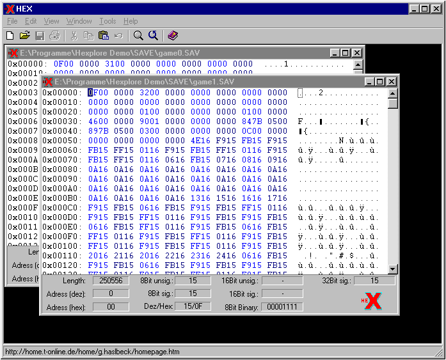Click the Length field showing 250556

pyautogui.click(x=111, y=281)
